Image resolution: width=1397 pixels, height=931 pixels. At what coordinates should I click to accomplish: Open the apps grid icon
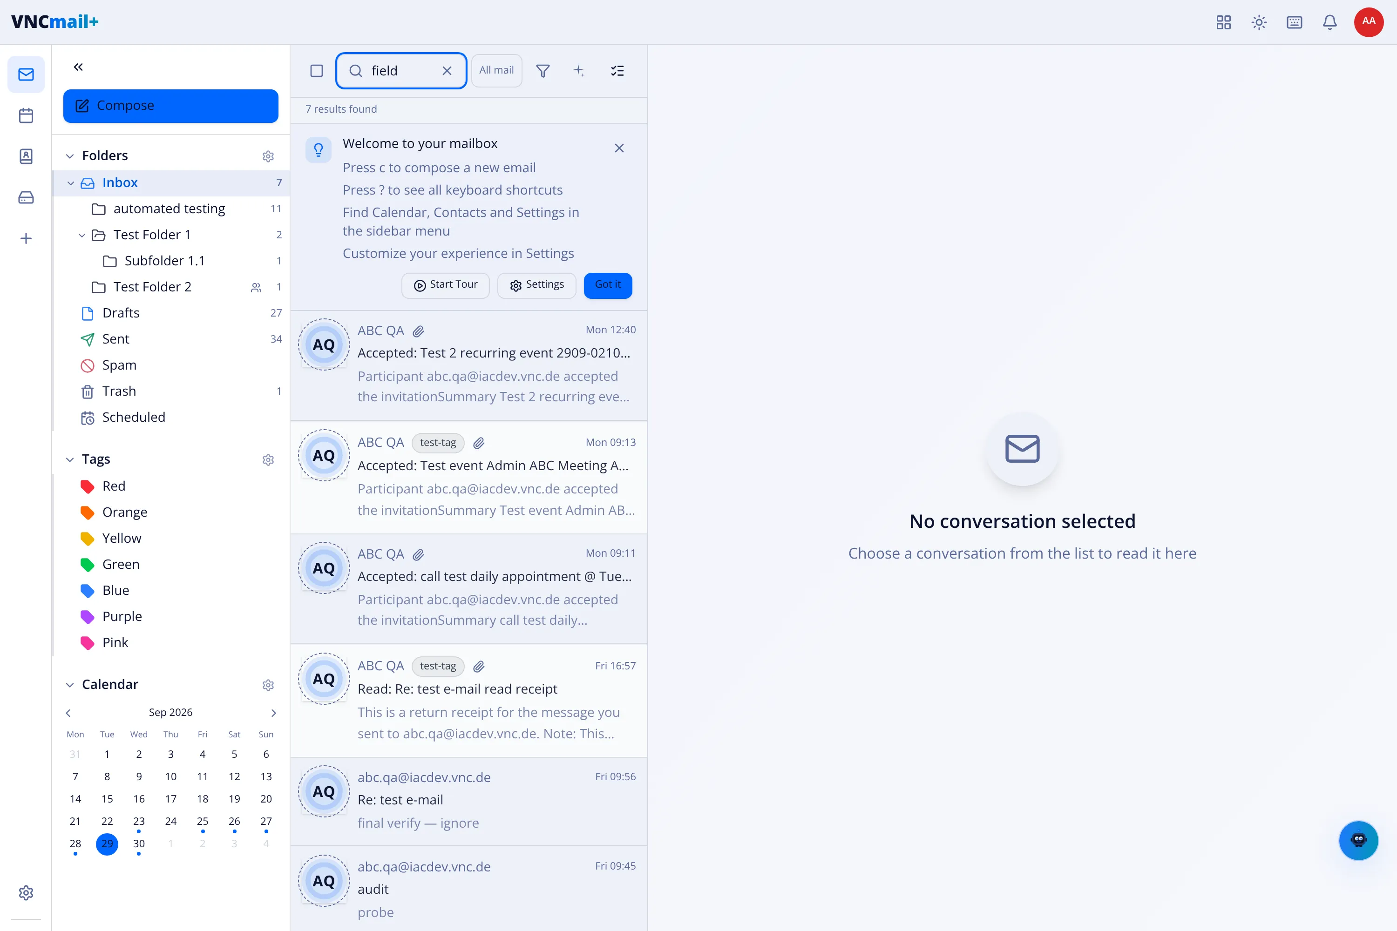[1224, 22]
